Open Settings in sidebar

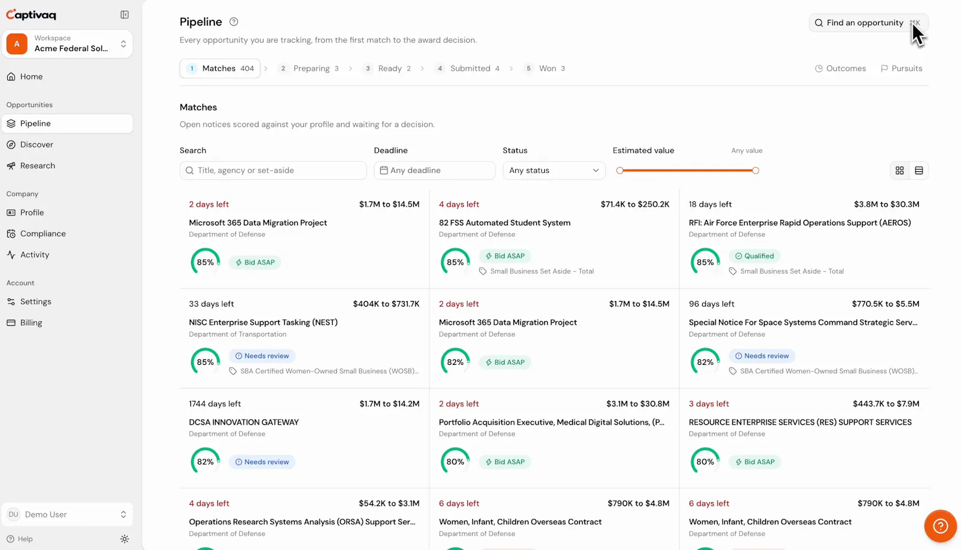pyautogui.click(x=67, y=302)
